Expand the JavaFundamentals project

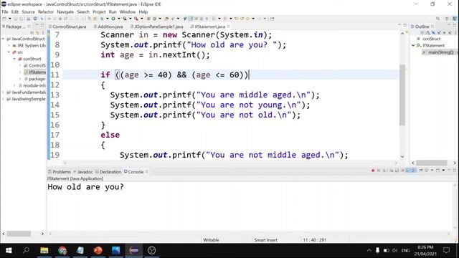point(3,92)
